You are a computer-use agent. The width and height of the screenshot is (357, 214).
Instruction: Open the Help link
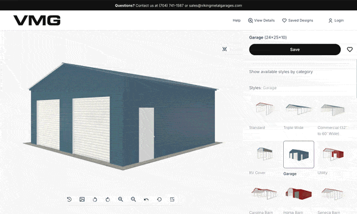tap(237, 20)
